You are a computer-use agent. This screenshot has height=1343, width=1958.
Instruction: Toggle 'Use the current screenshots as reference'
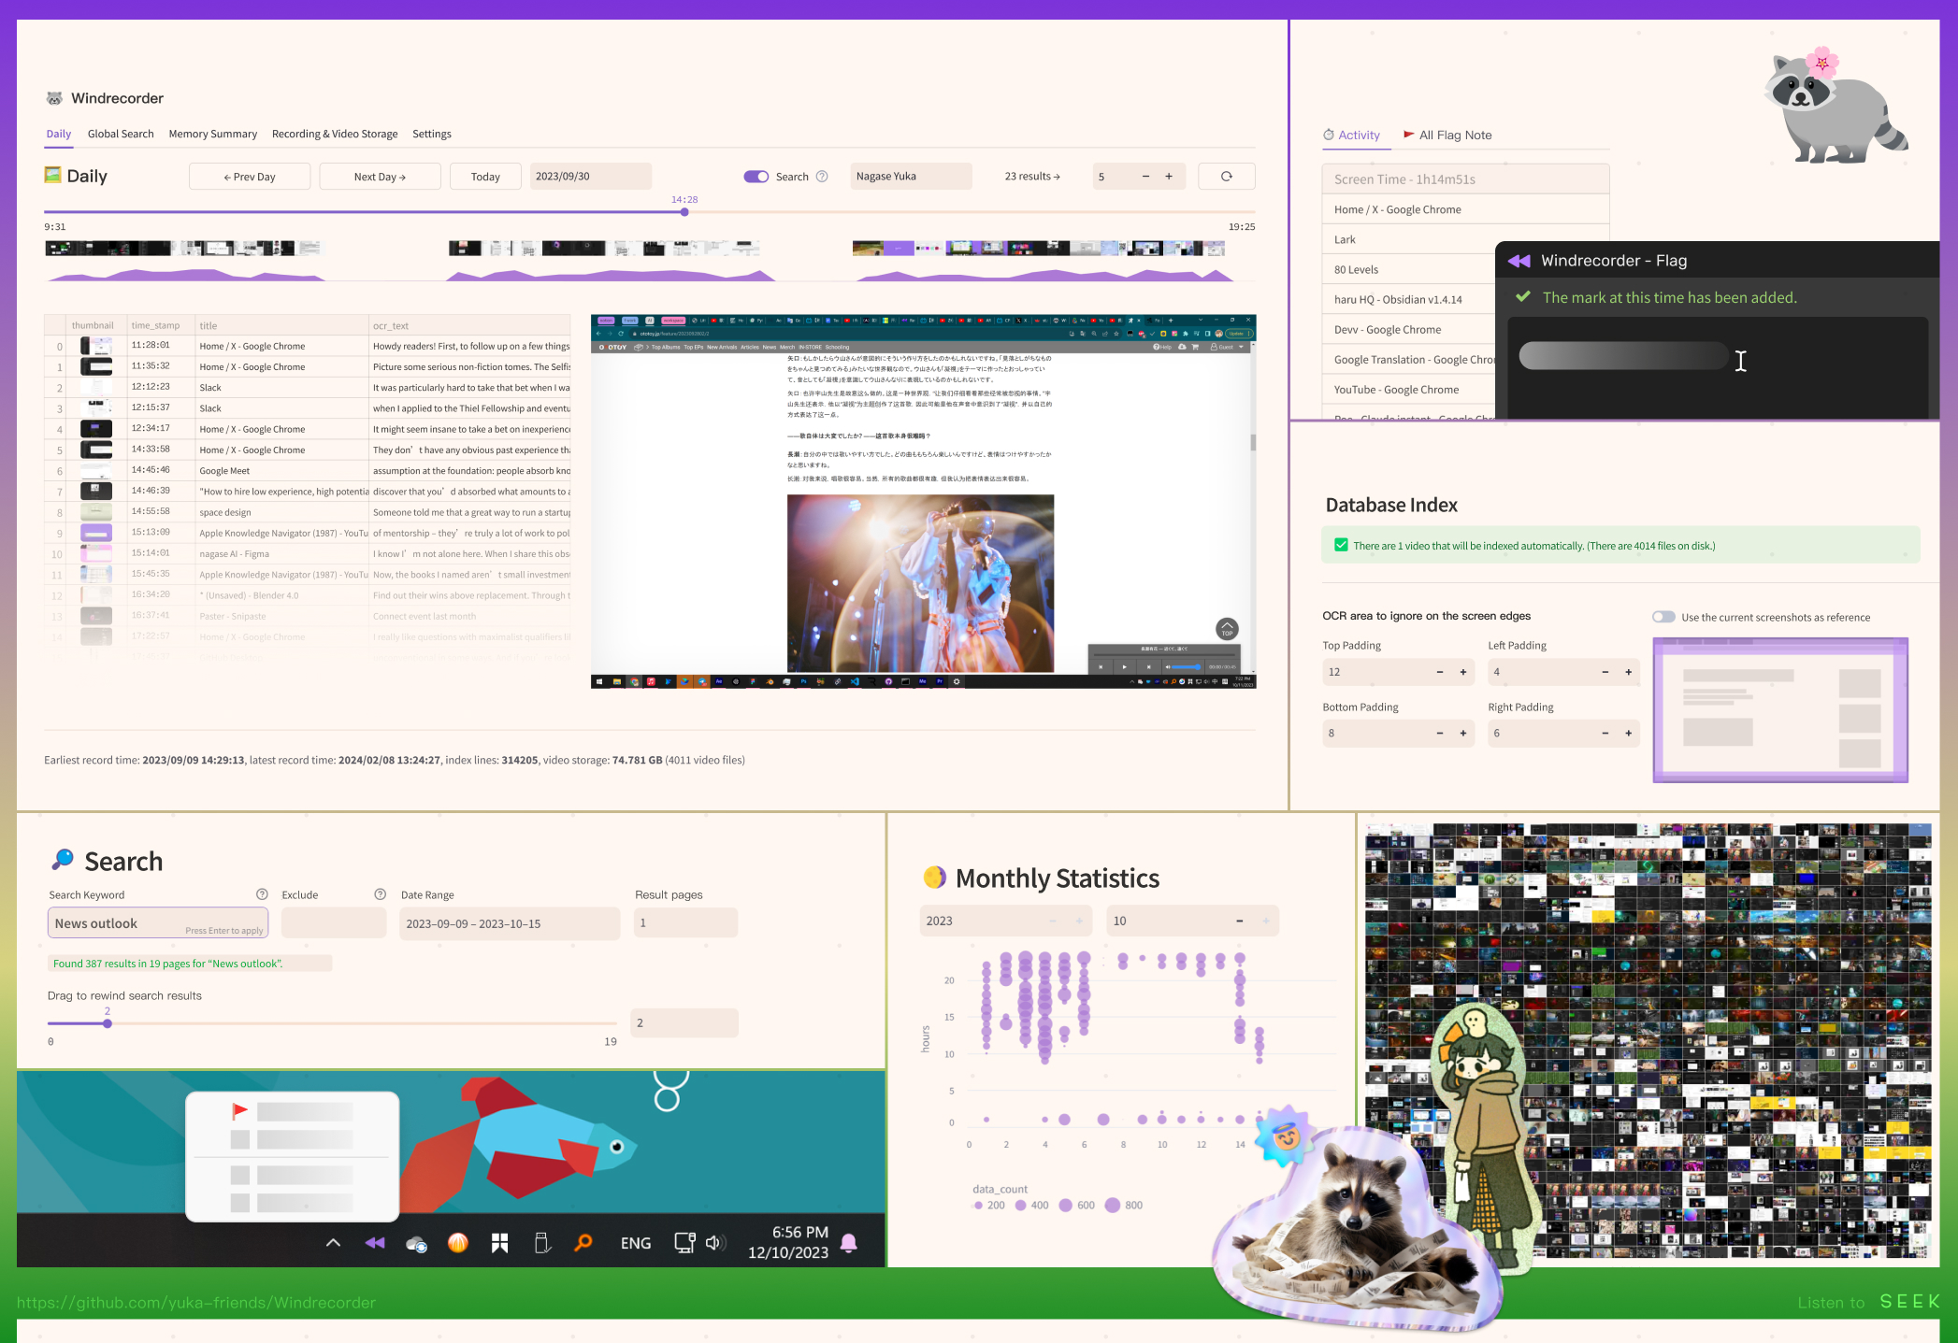click(x=1663, y=616)
